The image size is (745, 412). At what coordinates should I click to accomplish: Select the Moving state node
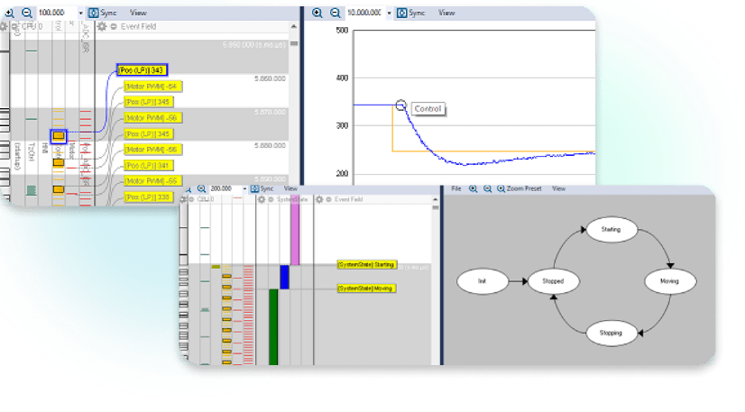point(670,281)
